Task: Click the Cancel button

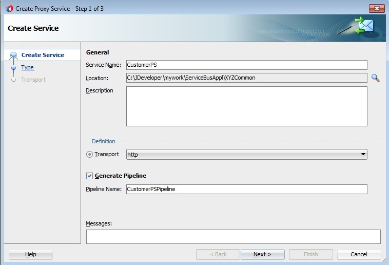Action: click(359, 254)
